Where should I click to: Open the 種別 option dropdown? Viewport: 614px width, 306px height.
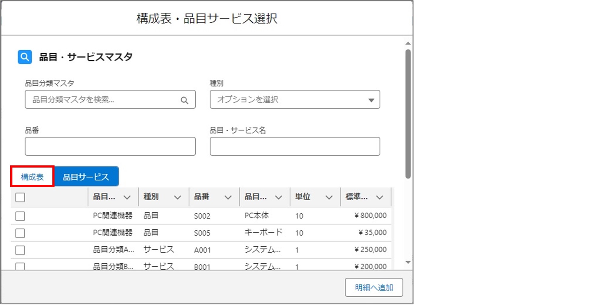[x=295, y=99]
